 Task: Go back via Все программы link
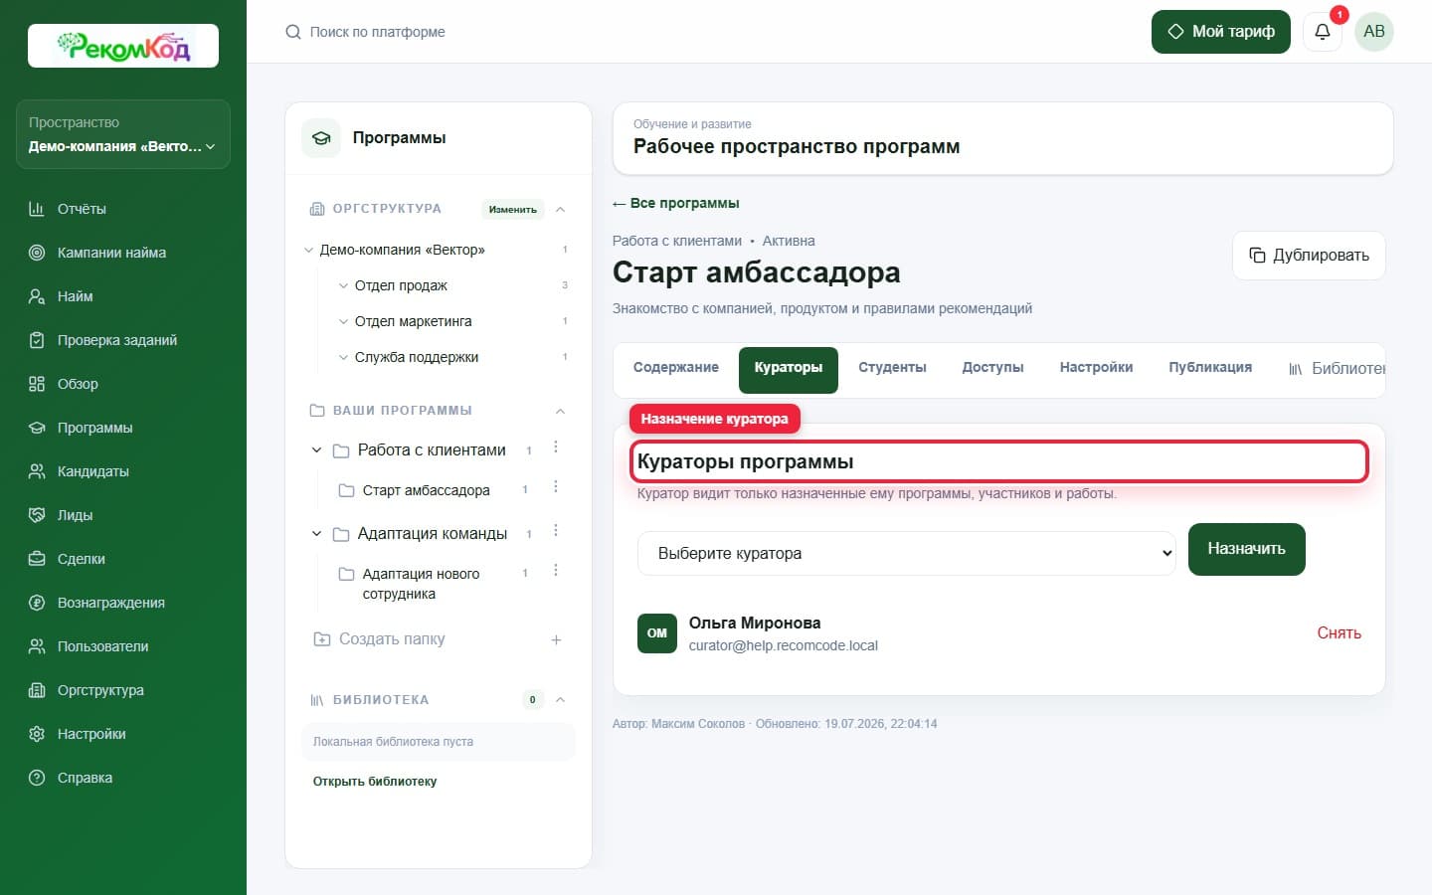click(676, 203)
